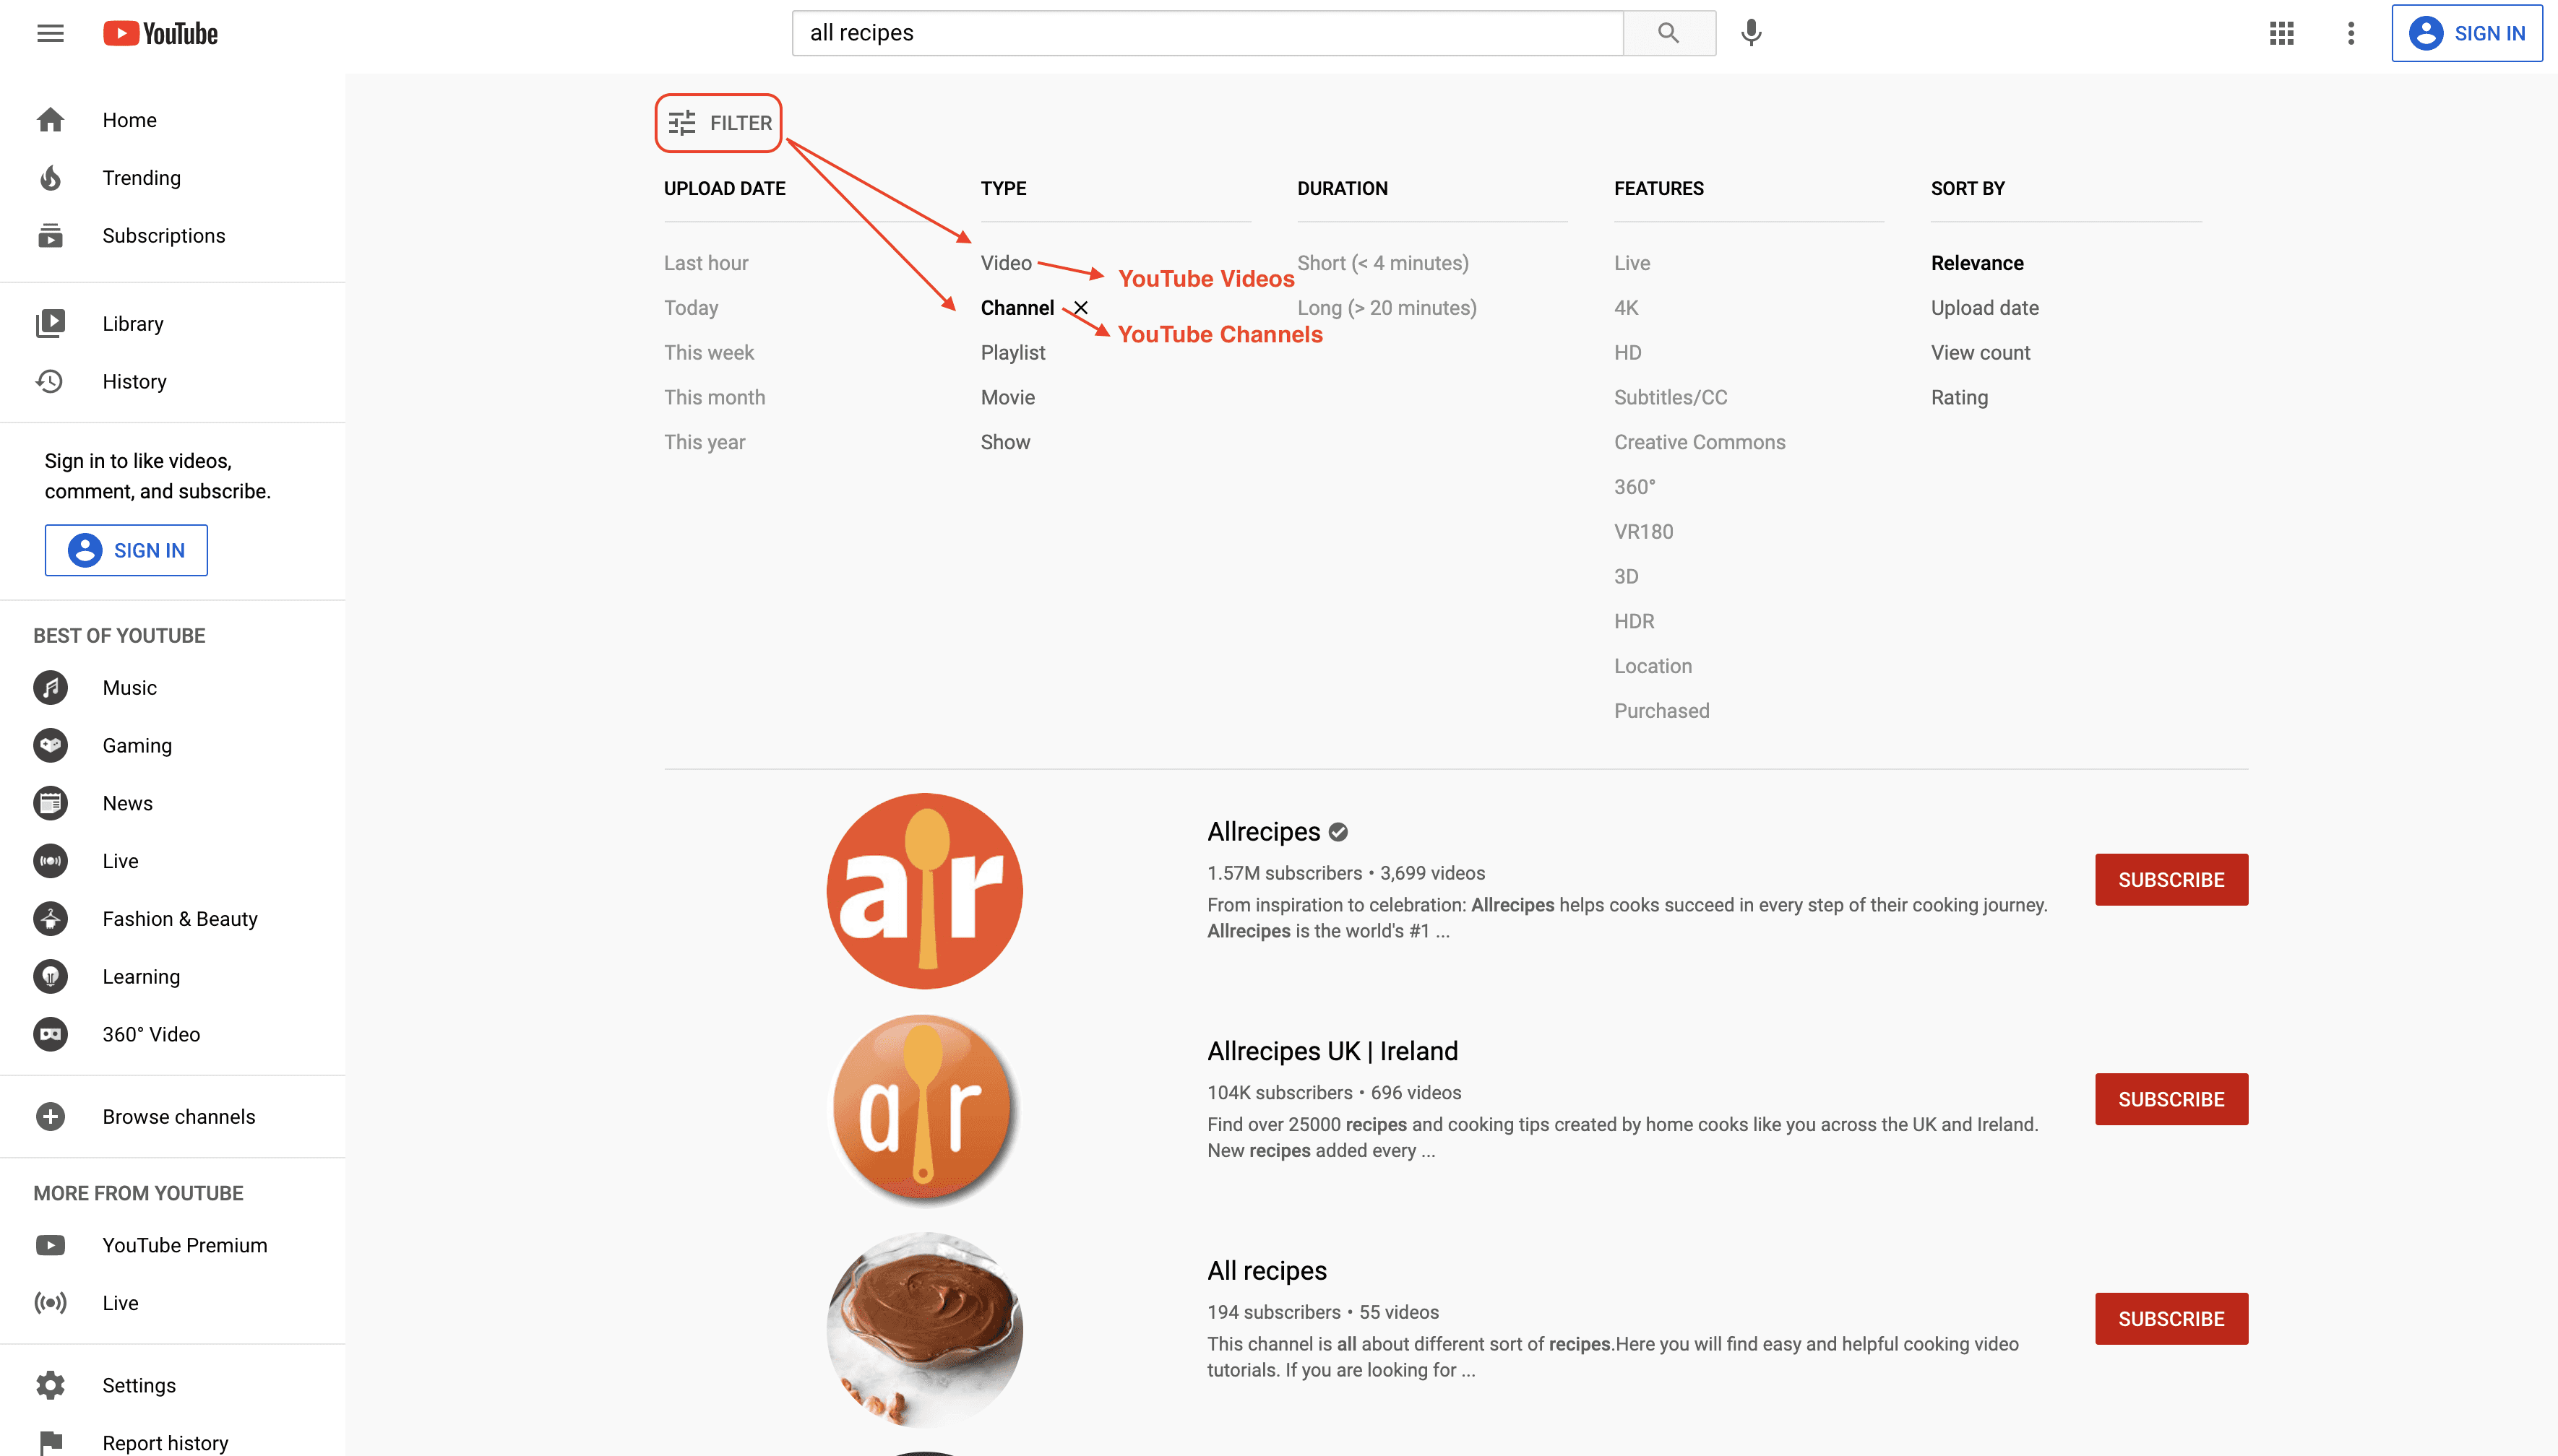Open the Allrecipes channel title link
This screenshot has height=1456, width=2558.
tap(1264, 832)
